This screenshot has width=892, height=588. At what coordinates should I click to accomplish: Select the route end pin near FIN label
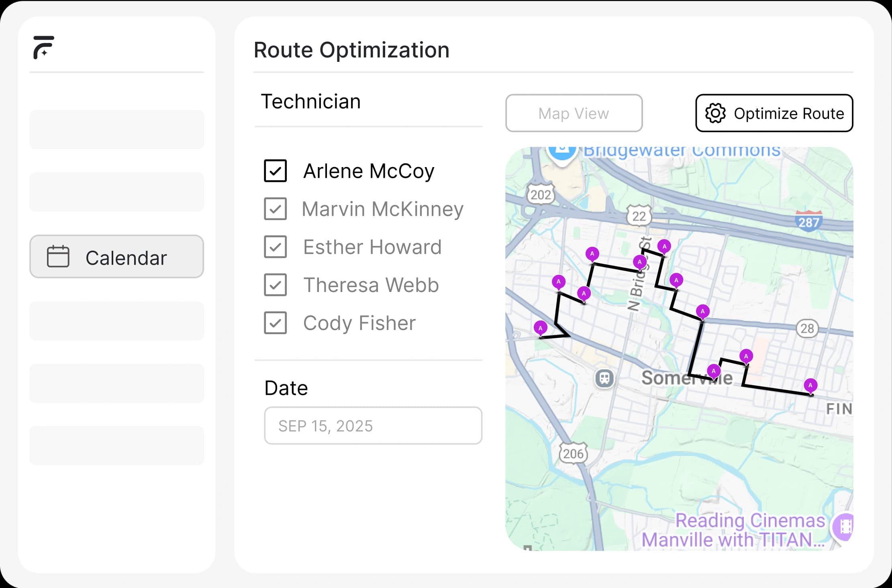click(810, 386)
